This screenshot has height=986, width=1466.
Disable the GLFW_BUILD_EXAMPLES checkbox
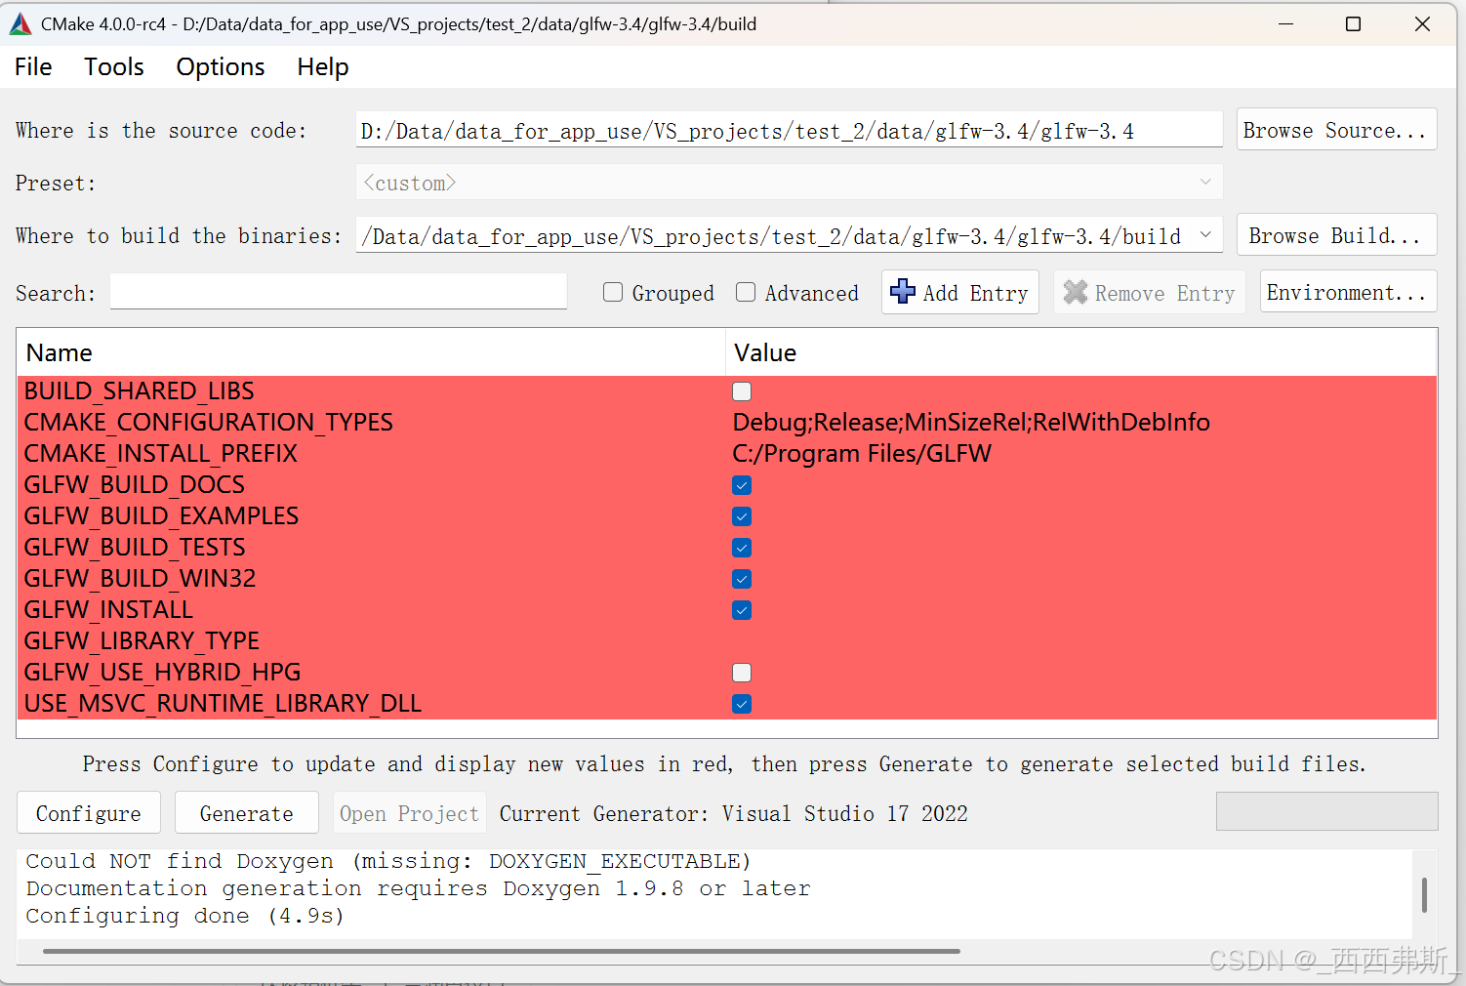pos(742,516)
